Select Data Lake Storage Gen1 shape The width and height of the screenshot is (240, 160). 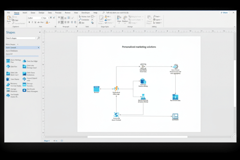[30, 67]
